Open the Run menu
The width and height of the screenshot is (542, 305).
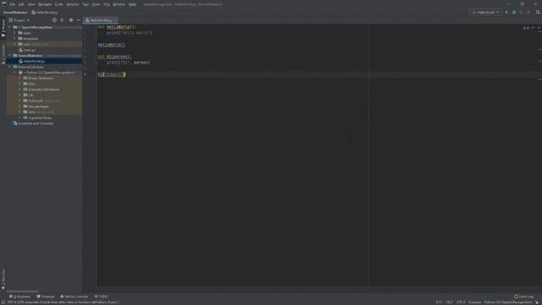[86, 4]
